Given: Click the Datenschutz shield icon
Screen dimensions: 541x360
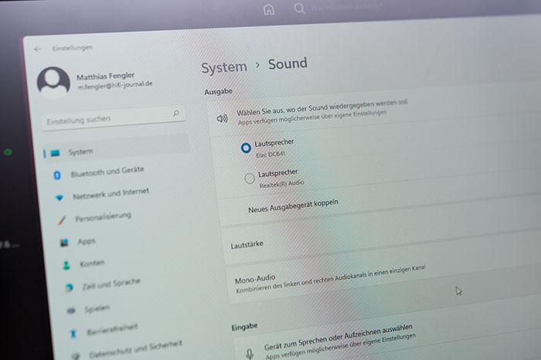Looking at the screenshot, I should pyautogui.click(x=76, y=355).
